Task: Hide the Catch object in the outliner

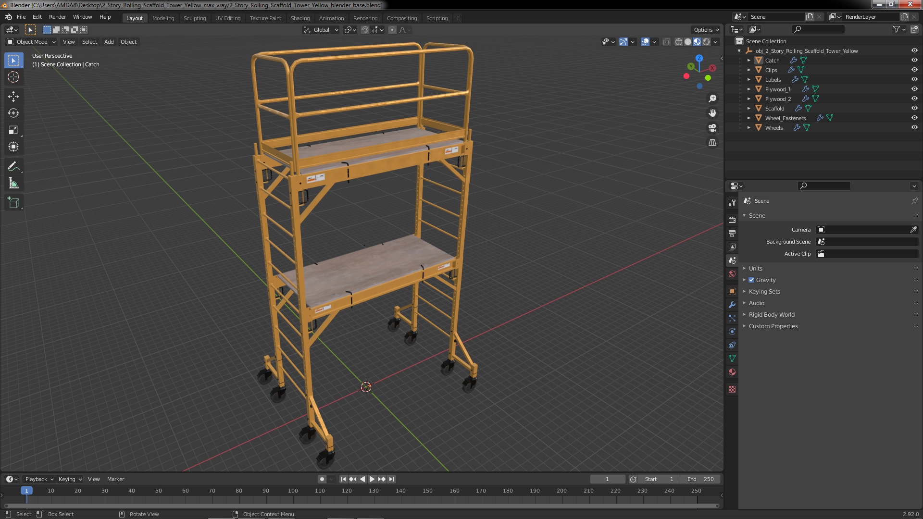Action: 914,60
